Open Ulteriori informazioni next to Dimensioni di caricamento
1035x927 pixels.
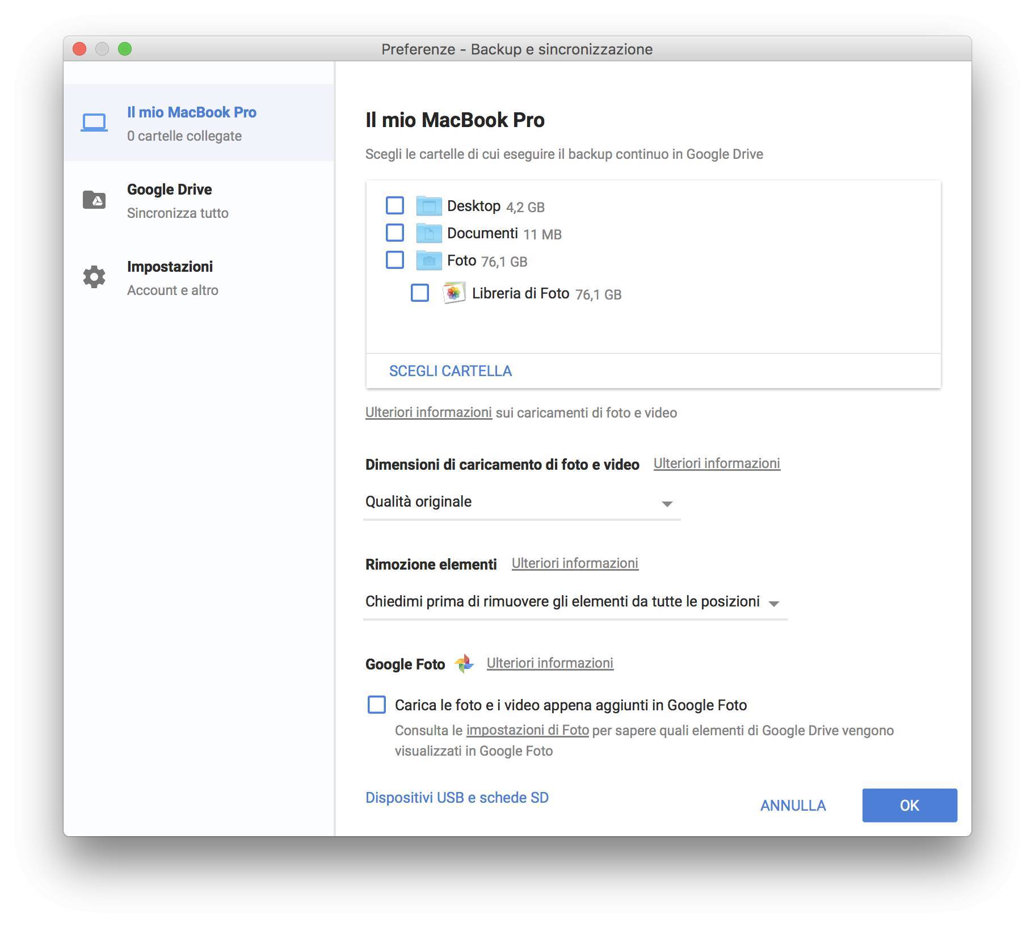(717, 463)
